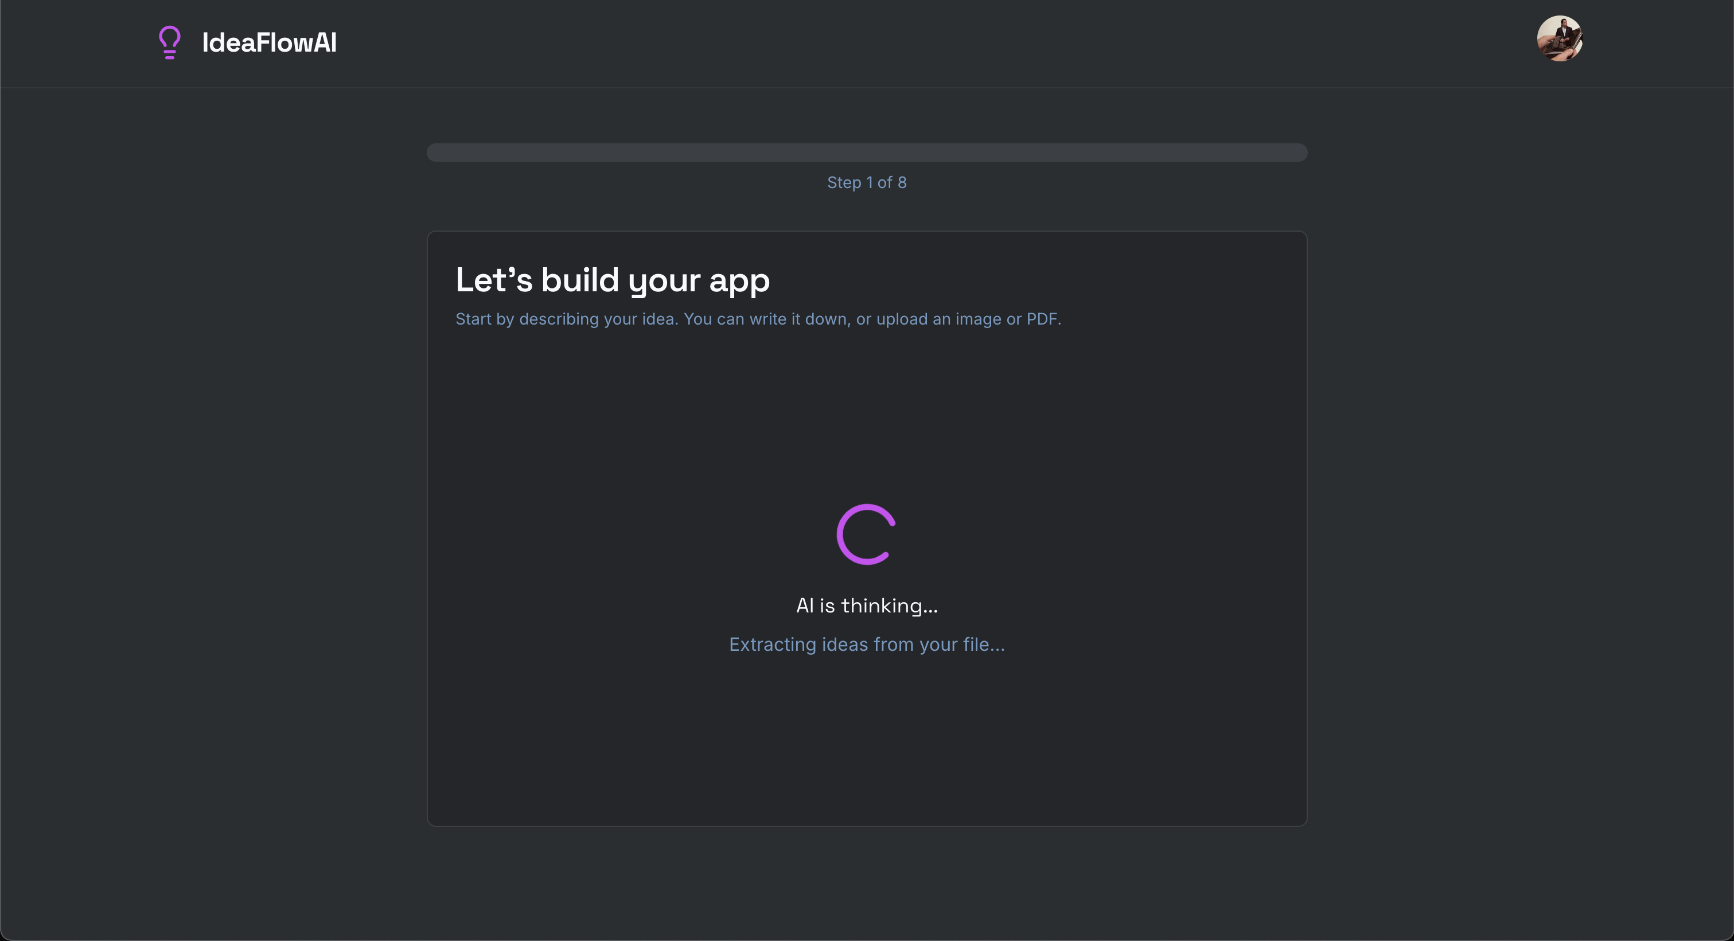1734x941 pixels.
Task: Open the user profile avatar menu
Action: 1559,38
